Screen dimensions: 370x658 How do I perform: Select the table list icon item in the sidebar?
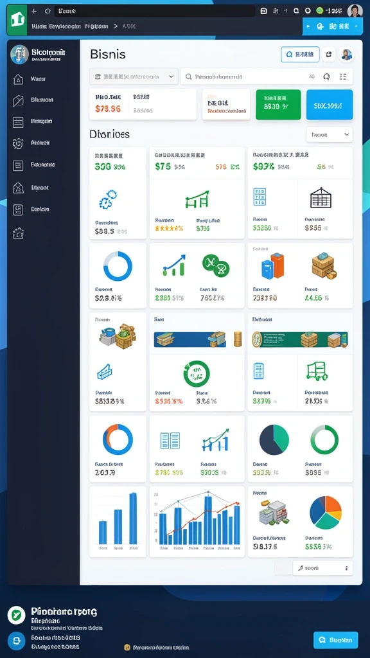click(x=18, y=122)
